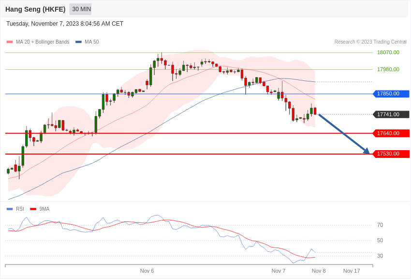This screenshot has width=411, height=279.
Task: Click the date line Tuesday, November 7, 2023
Action: coord(65,24)
